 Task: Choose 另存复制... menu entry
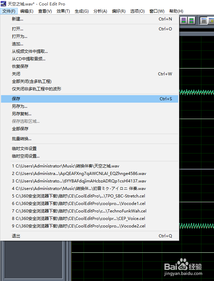[89, 114]
